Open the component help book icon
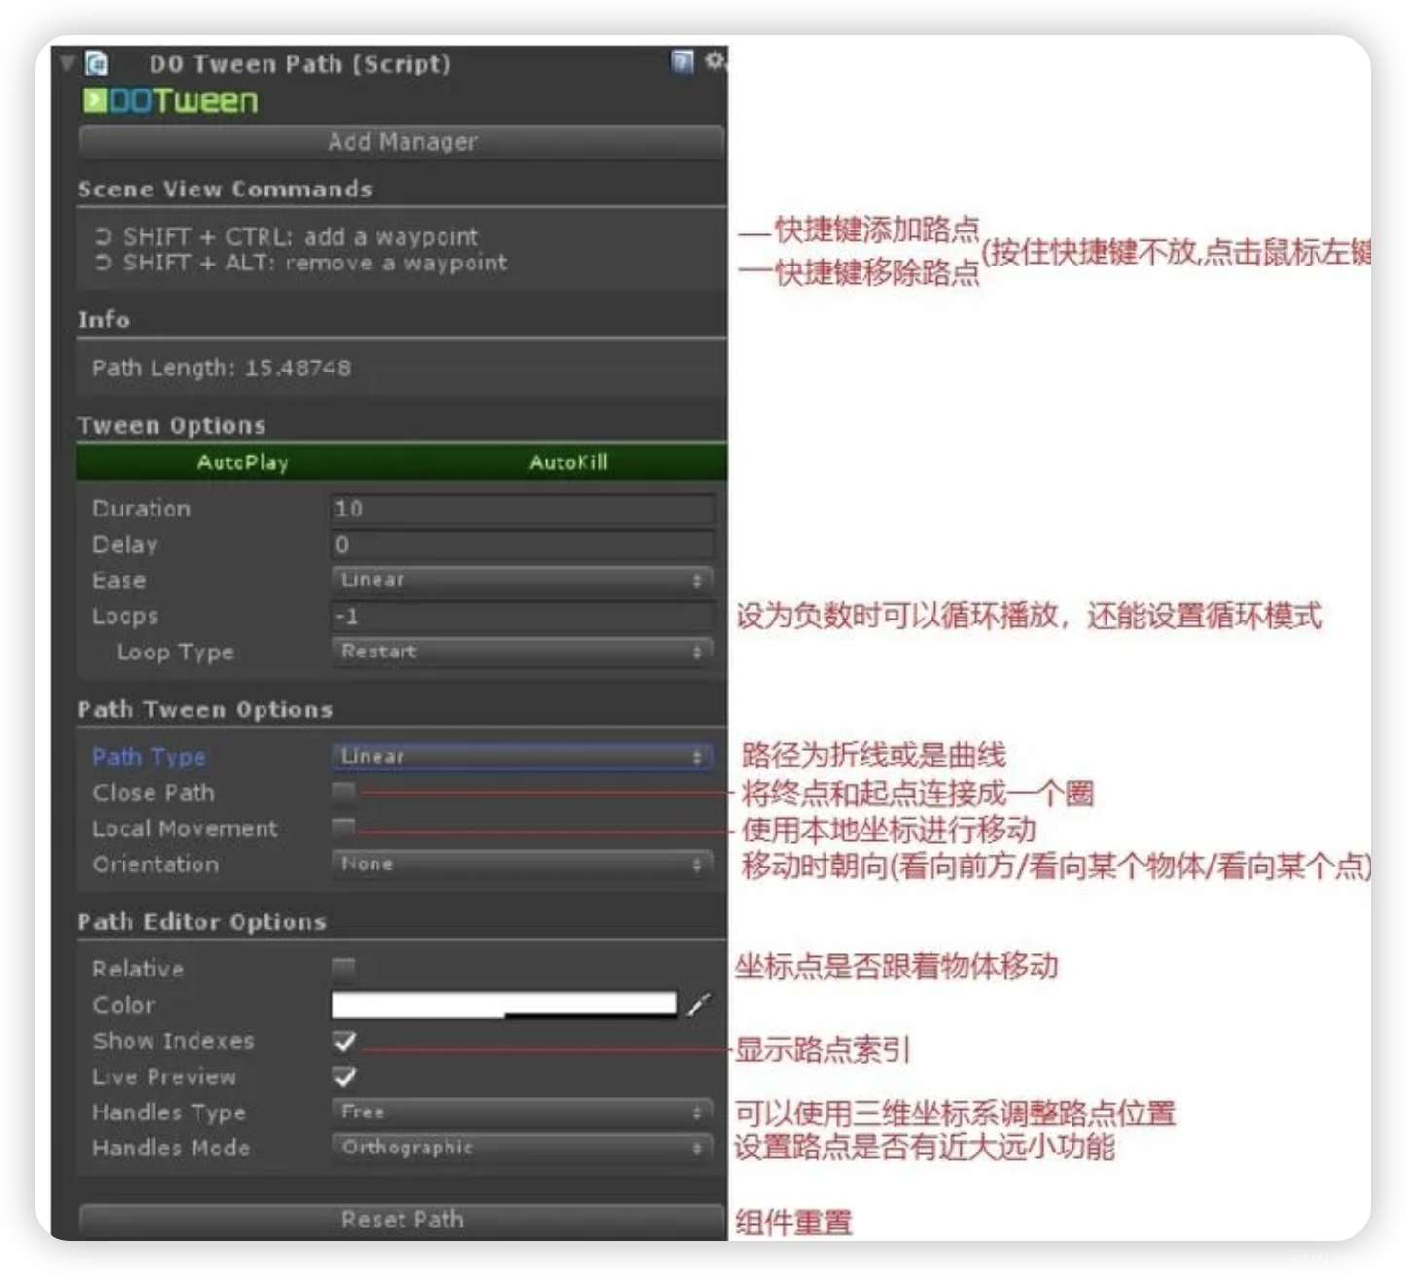The height and width of the screenshot is (1276, 1406). [x=683, y=62]
